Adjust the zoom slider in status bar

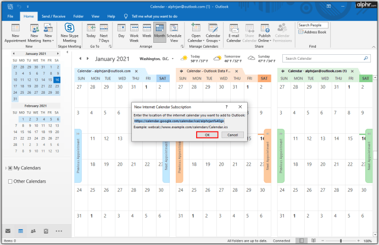click(x=341, y=241)
